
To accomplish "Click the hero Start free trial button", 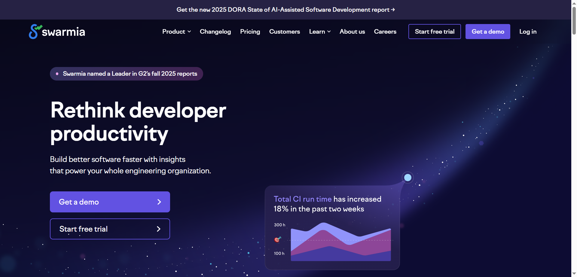I will 110,229.
